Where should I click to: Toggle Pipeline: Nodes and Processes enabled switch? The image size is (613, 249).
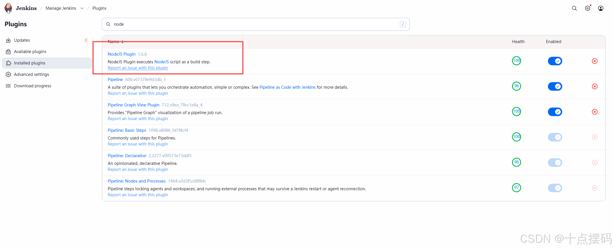tap(555, 188)
